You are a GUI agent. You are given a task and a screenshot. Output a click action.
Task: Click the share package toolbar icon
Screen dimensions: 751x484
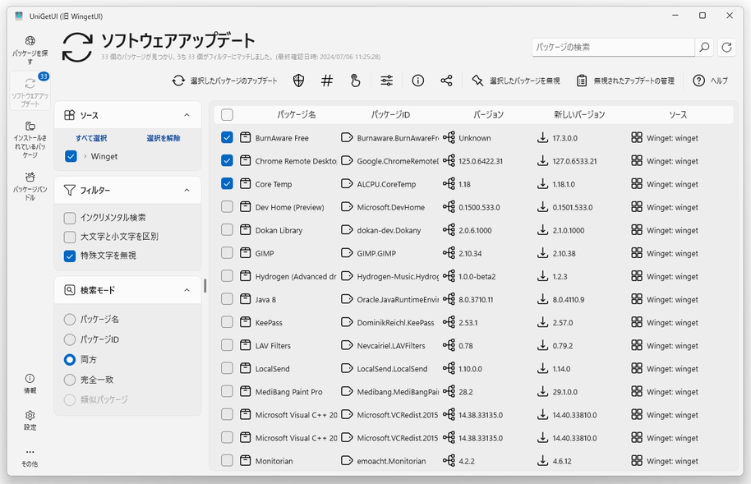click(x=446, y=81)
